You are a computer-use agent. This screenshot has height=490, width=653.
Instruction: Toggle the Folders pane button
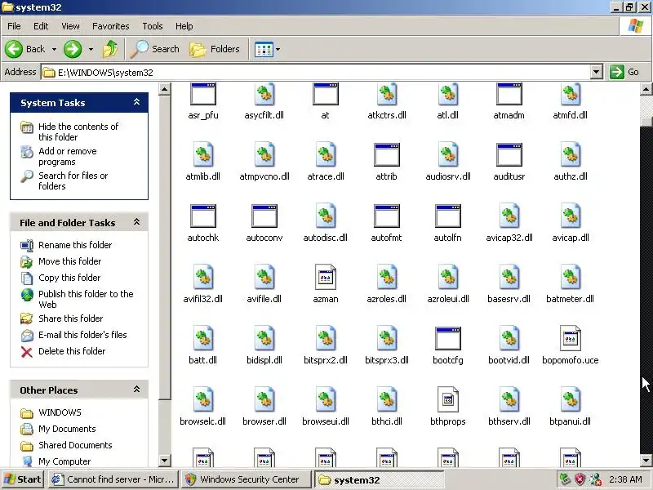click(x=215, y=49)
